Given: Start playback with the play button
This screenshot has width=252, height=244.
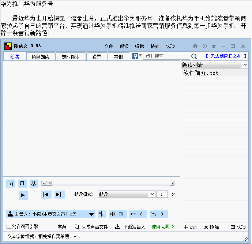Looking at the screenshot, I should (23, 195).
